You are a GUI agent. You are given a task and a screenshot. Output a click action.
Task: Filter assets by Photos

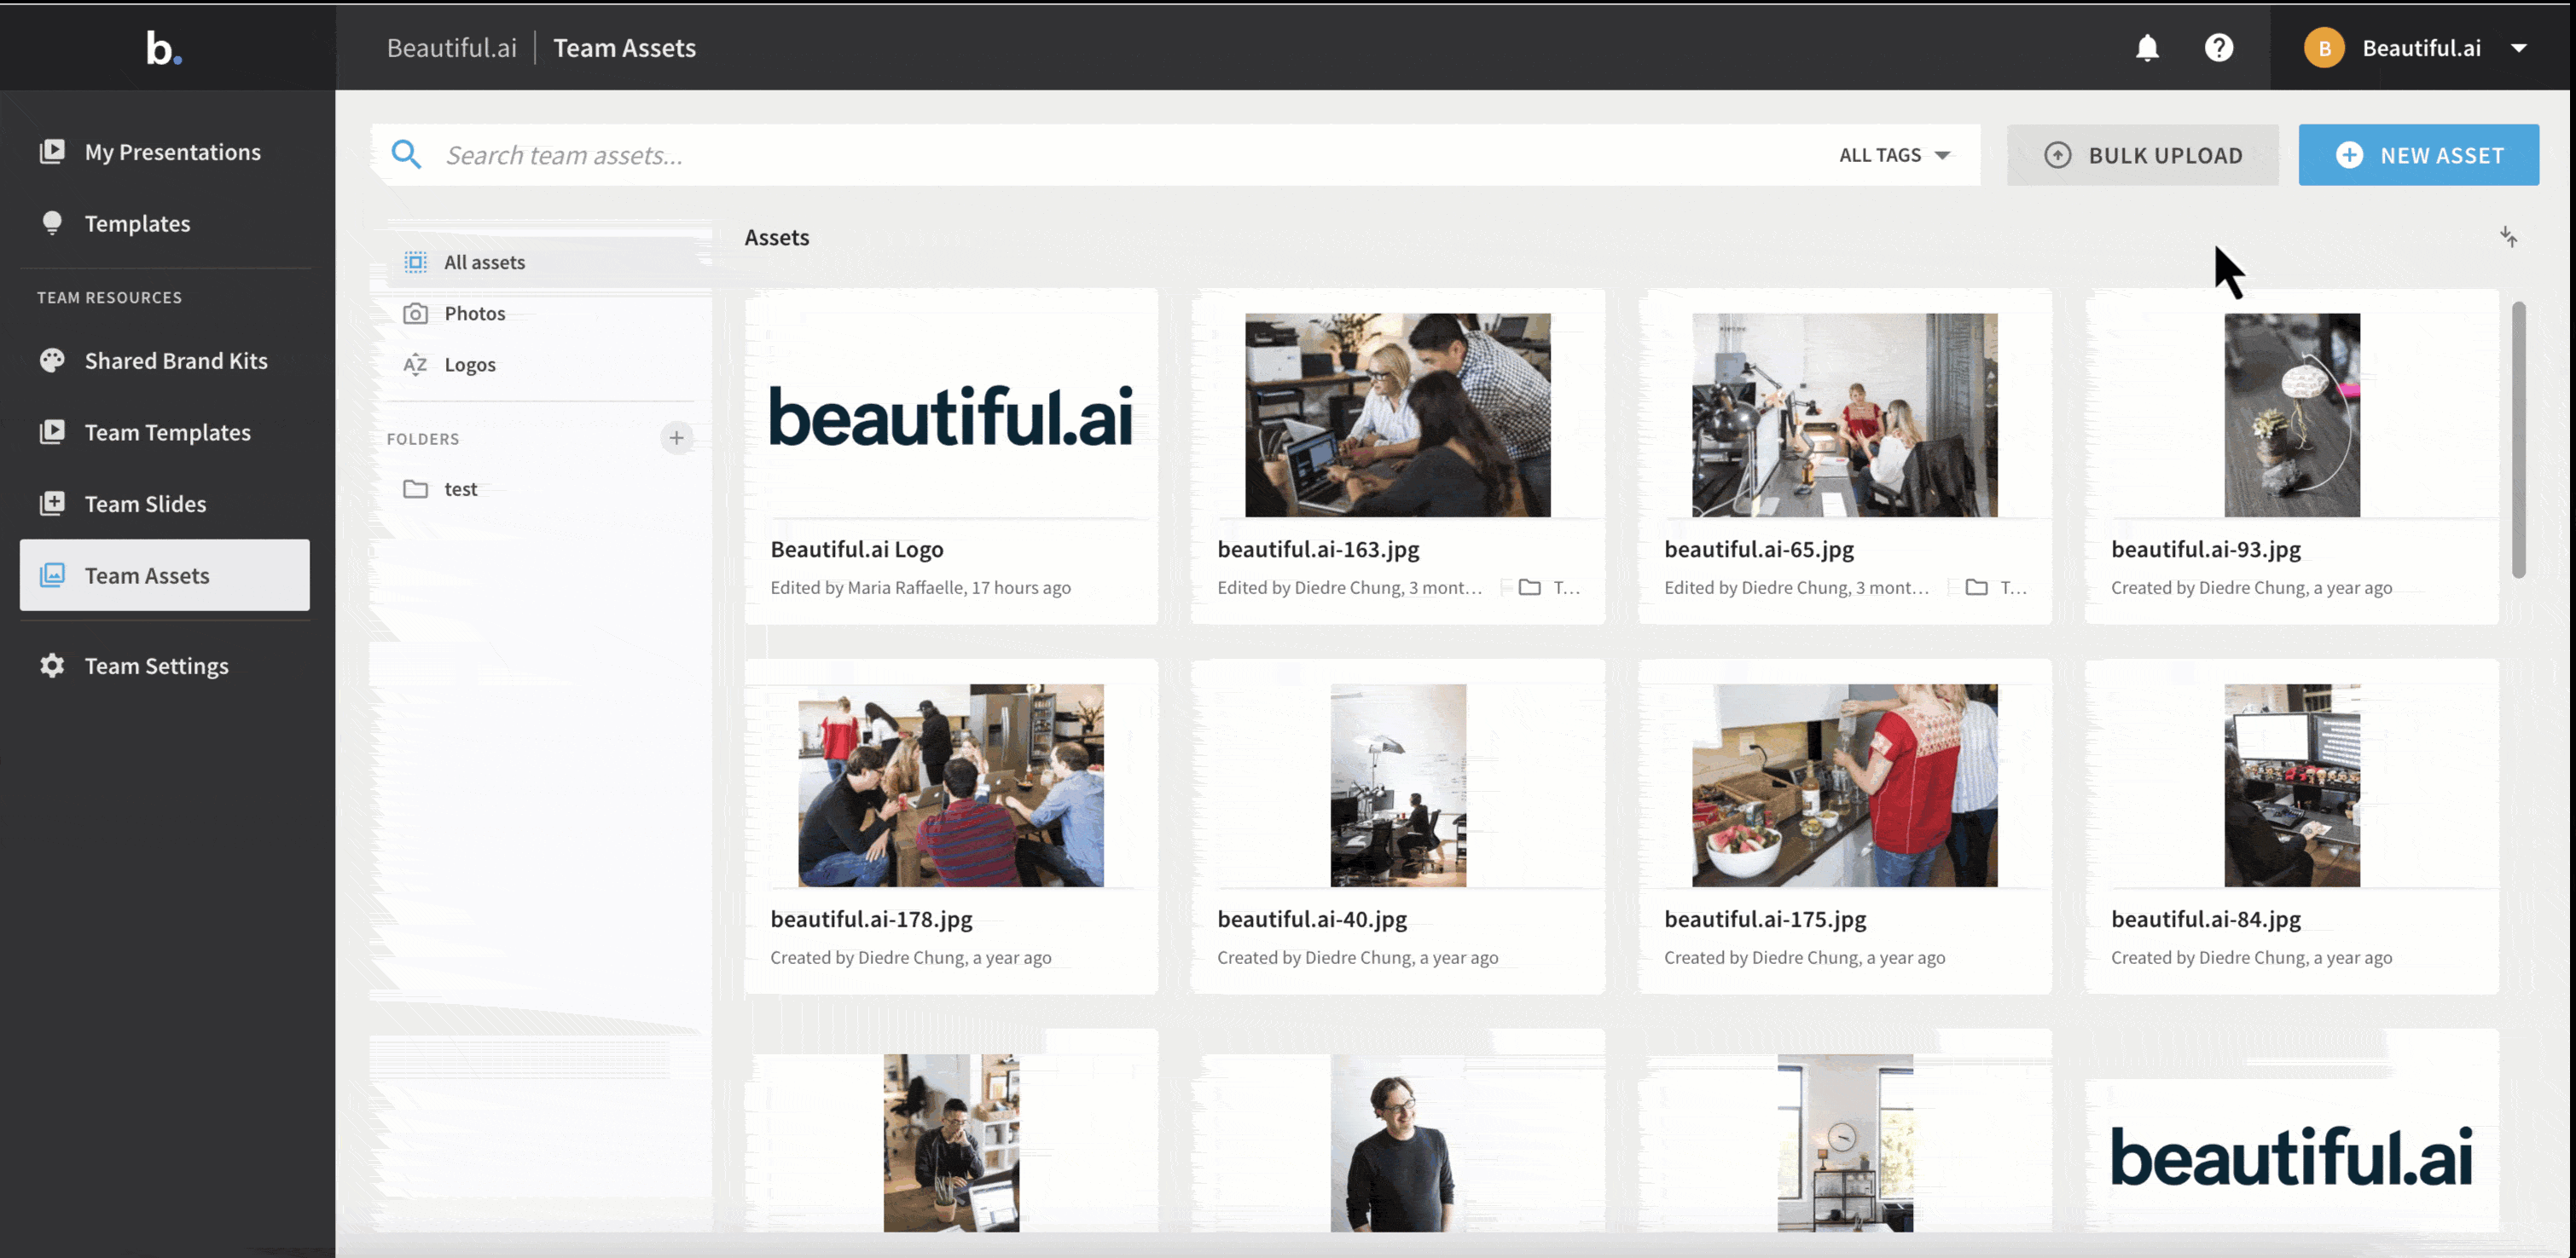pos(550,314)
